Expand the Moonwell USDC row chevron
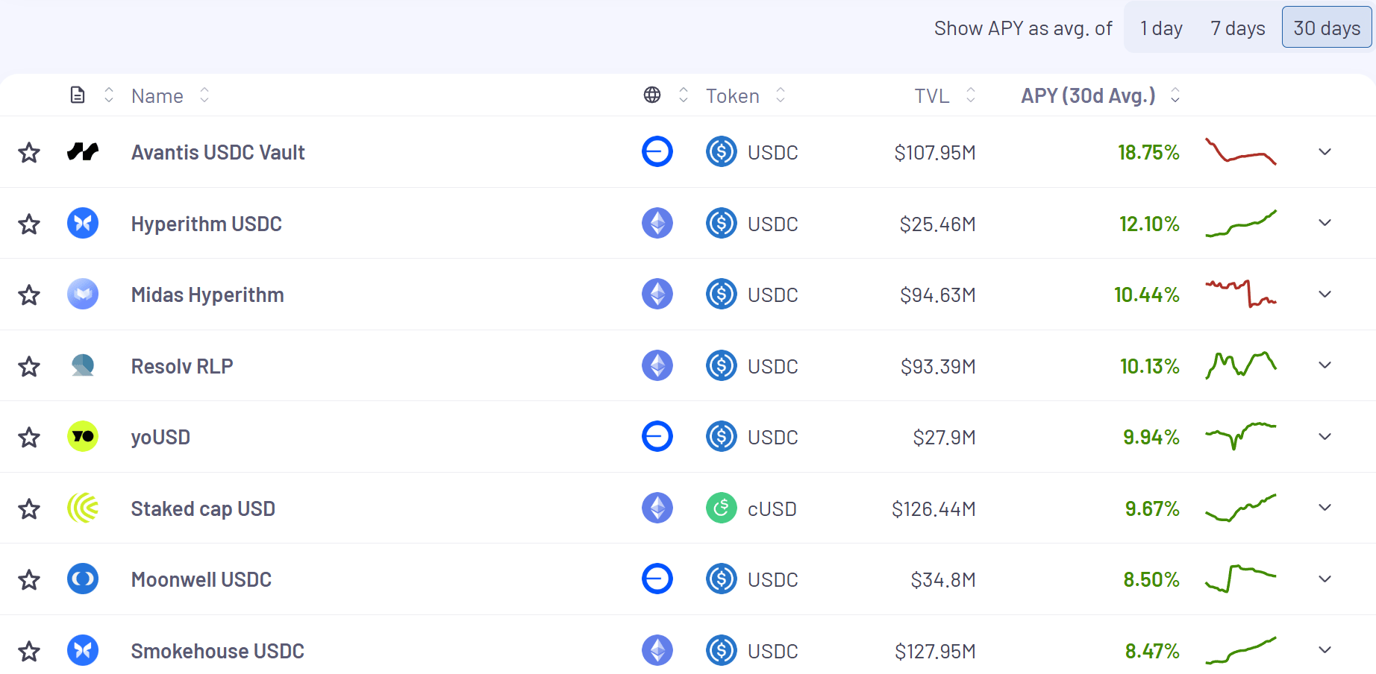 (1325, 579)
